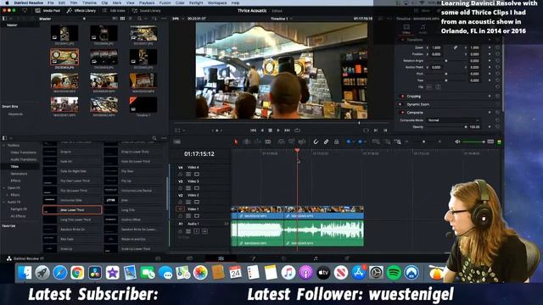
Task: Lock the Video 4 track
Action: coord(181,175)
